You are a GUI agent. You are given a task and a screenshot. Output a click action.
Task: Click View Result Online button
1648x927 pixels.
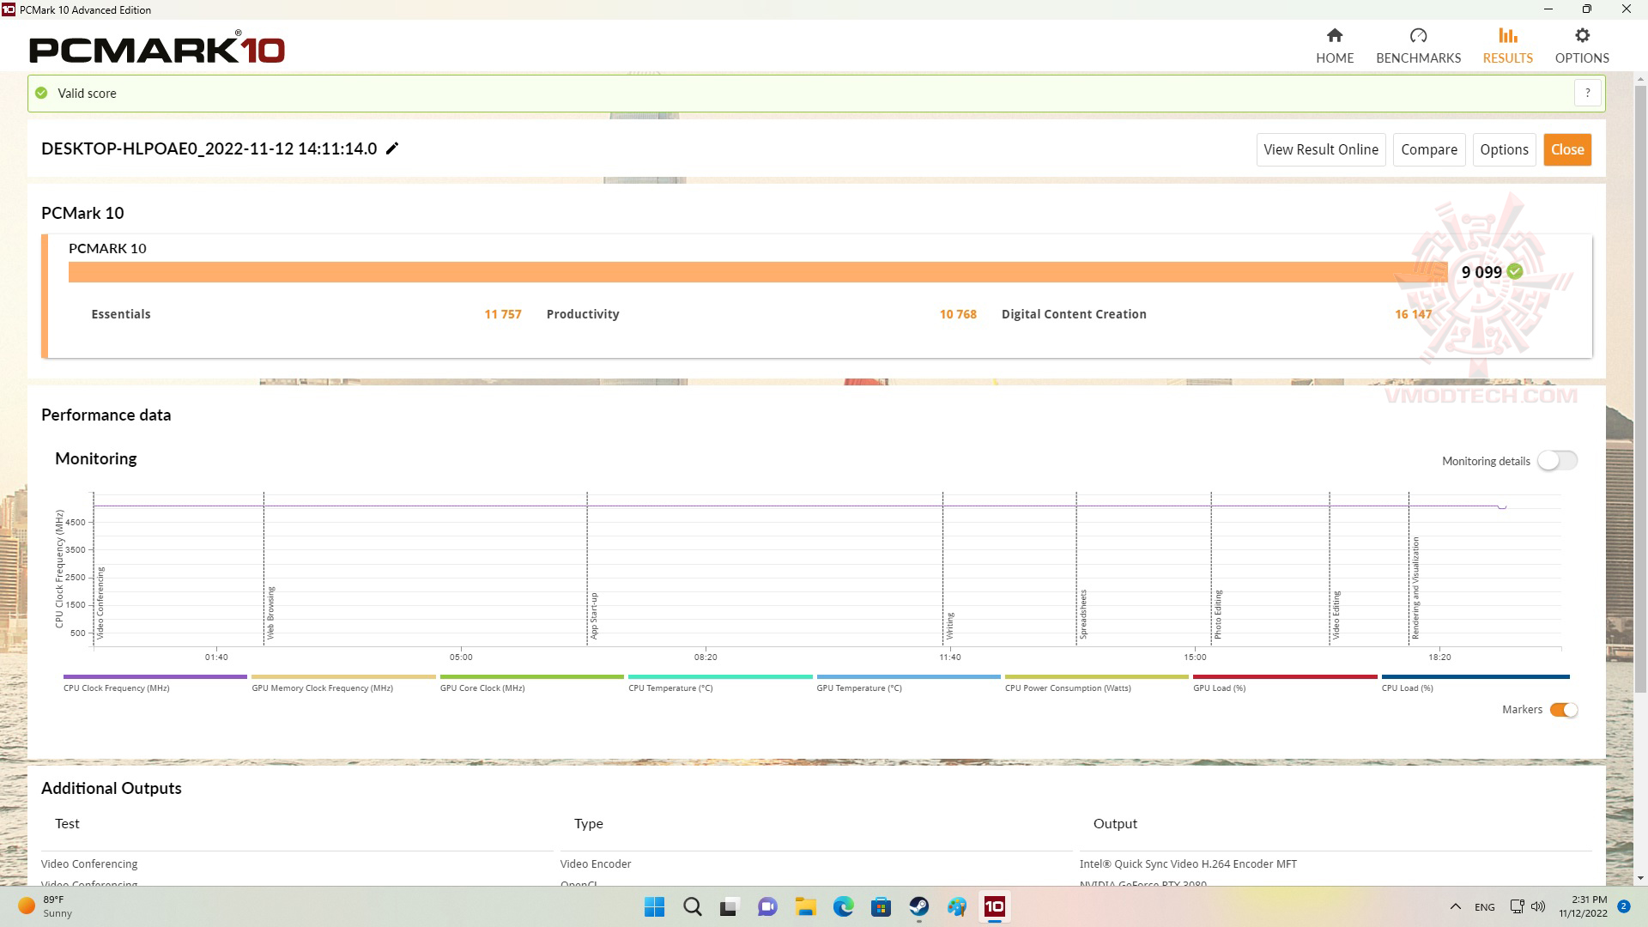1320,149
